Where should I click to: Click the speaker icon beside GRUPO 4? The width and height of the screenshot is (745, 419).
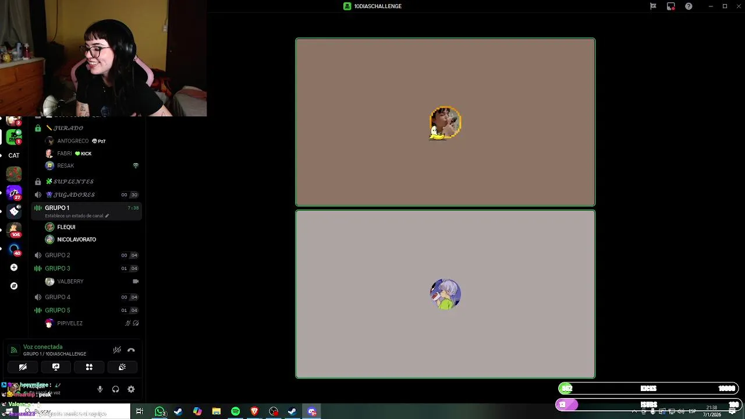[x=38, y=297]
